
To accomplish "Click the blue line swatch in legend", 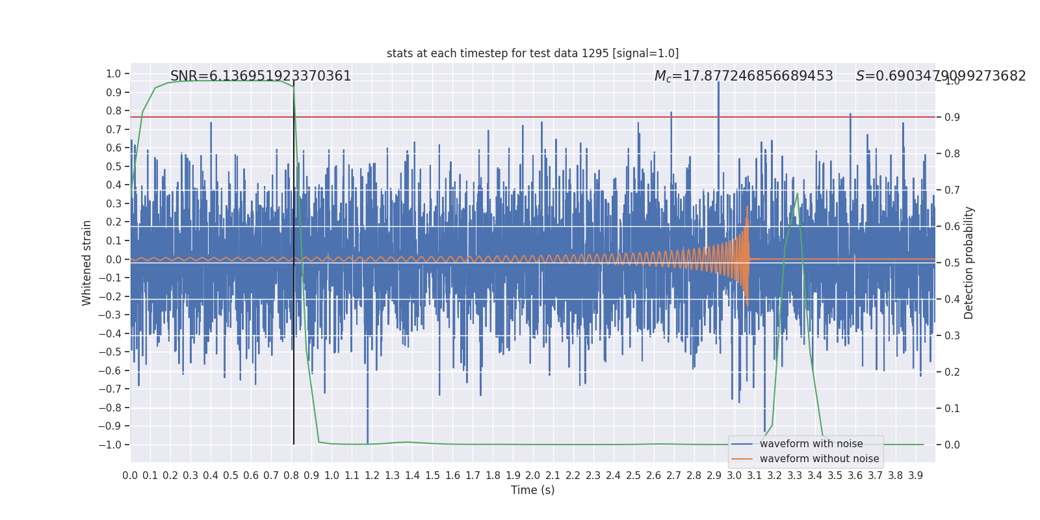I will point(742,444).
